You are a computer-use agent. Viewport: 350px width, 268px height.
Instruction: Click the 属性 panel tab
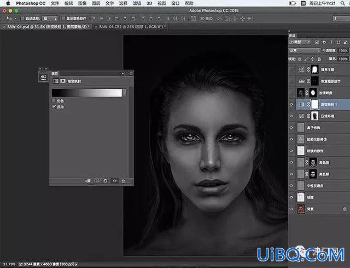coord(55,73)
